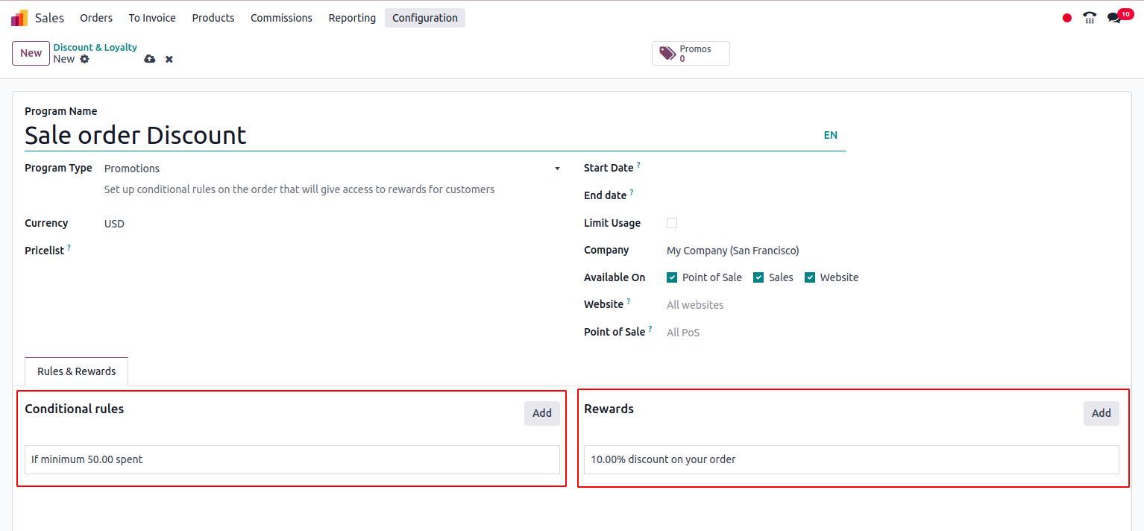The width and height of the screenshot is (1144, 531).
Task: Save the record with the cloud upload icon
Action: 150,59
